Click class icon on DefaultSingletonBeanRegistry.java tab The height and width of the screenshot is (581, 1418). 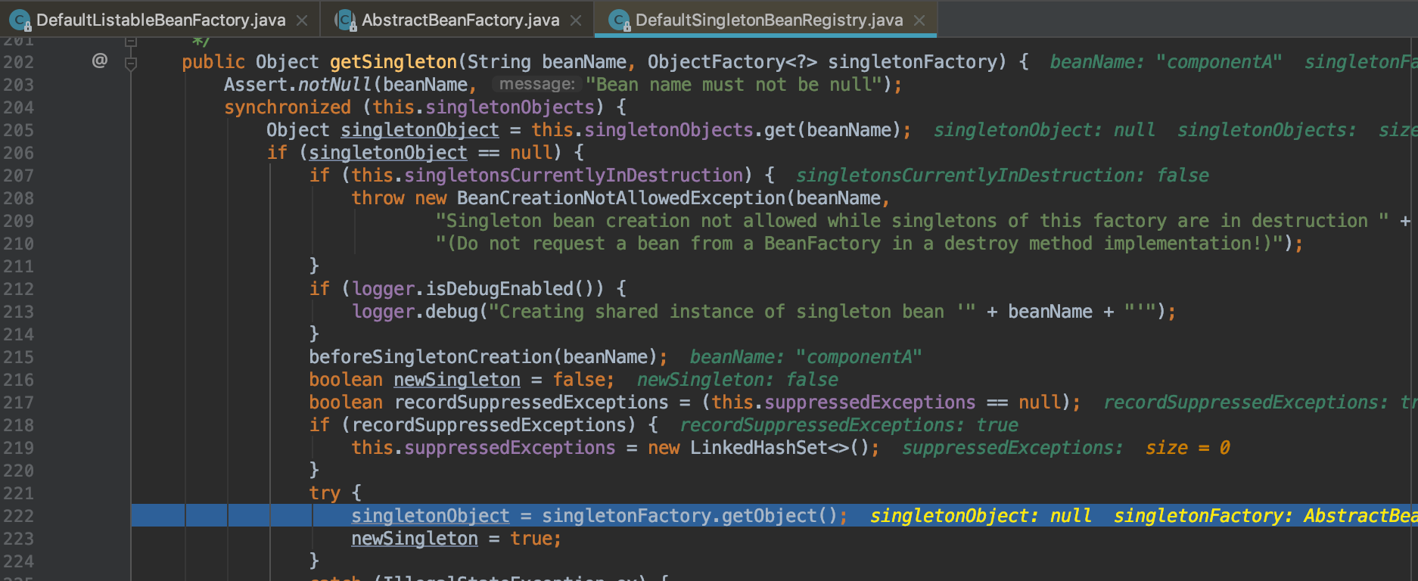tap(620, 20)
